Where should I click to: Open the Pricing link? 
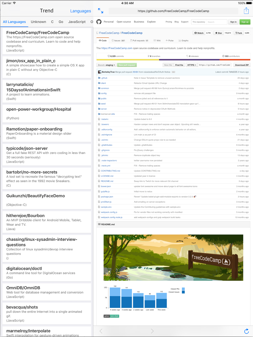coord(169,22)
